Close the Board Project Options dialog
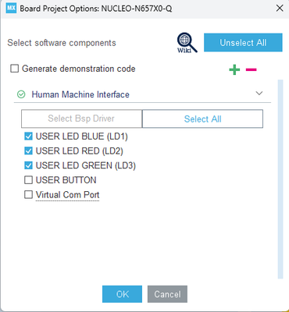This screenshot has width=289, height=312. 280,8
